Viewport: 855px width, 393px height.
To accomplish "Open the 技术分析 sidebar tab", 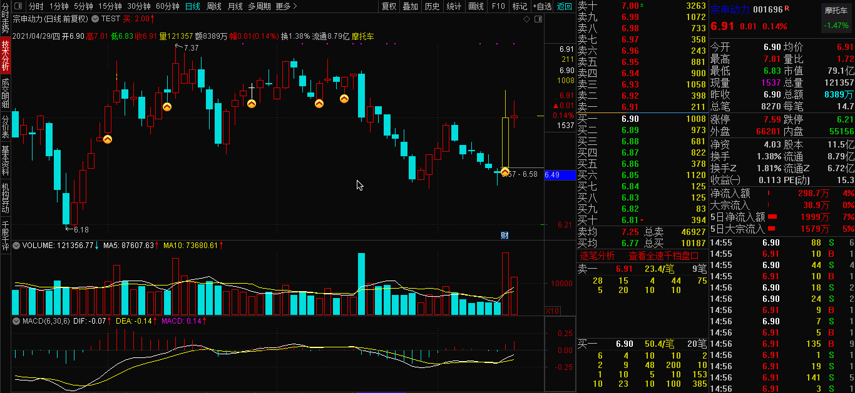I will click(x=5, y=55).
